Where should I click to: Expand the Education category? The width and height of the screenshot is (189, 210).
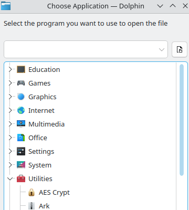pyautogui.click(x=10, y=69)
